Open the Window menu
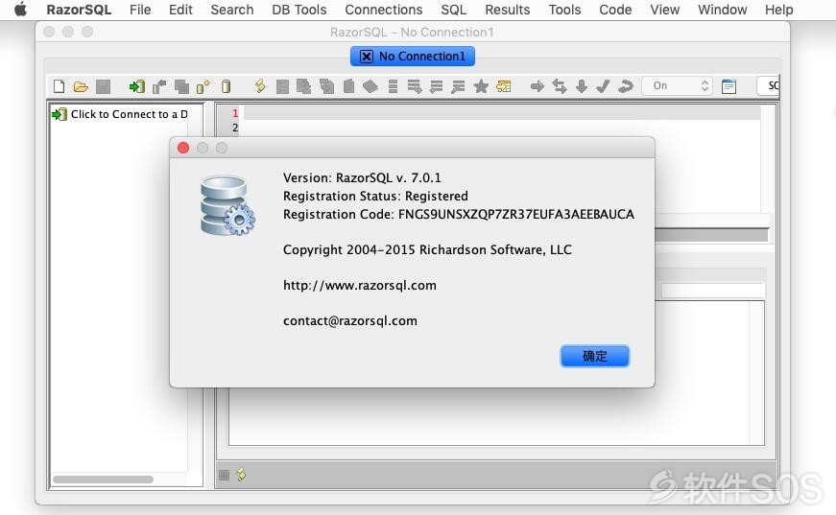 (x=723, y=10)
